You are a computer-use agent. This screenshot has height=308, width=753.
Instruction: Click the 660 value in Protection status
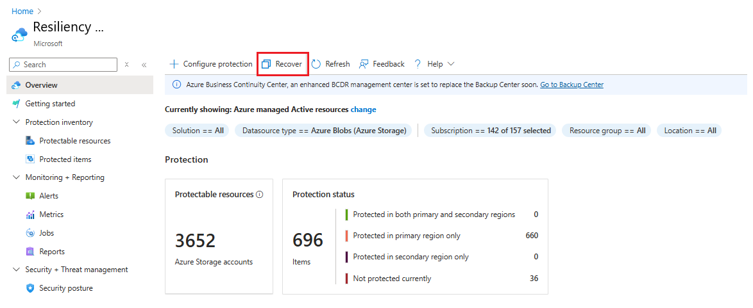point(532,236)
